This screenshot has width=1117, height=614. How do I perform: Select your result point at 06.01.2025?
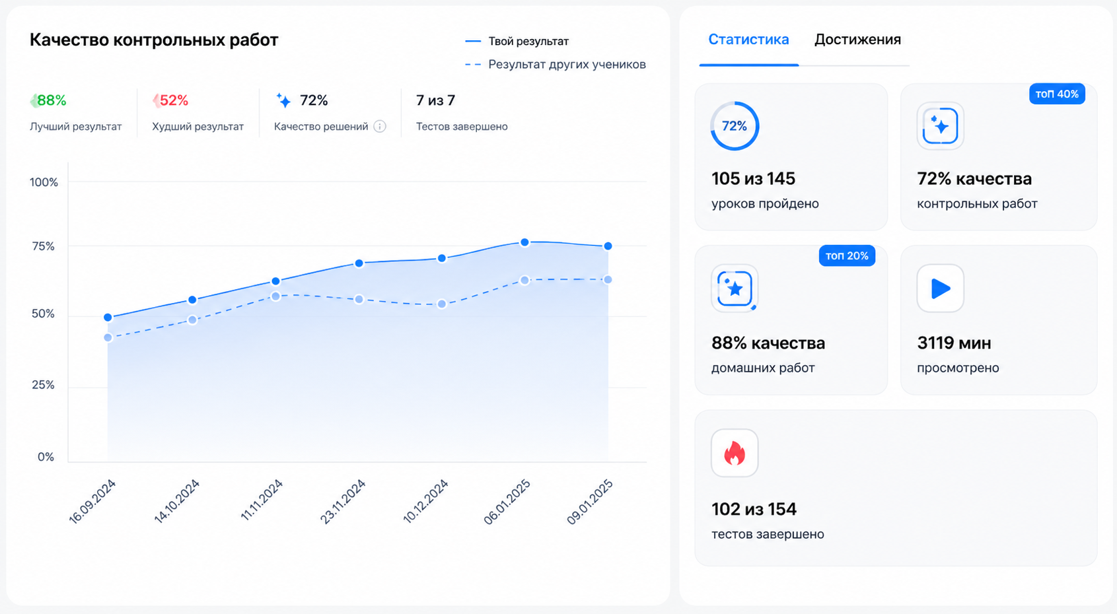pyautogui.click(x=524, y=242)
